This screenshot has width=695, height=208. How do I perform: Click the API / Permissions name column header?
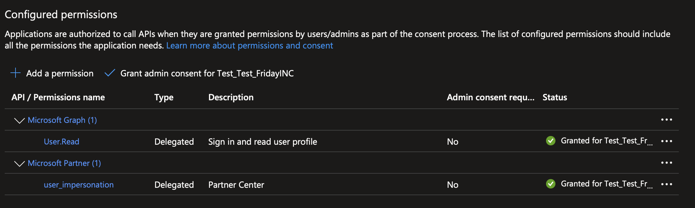(58, 97)
